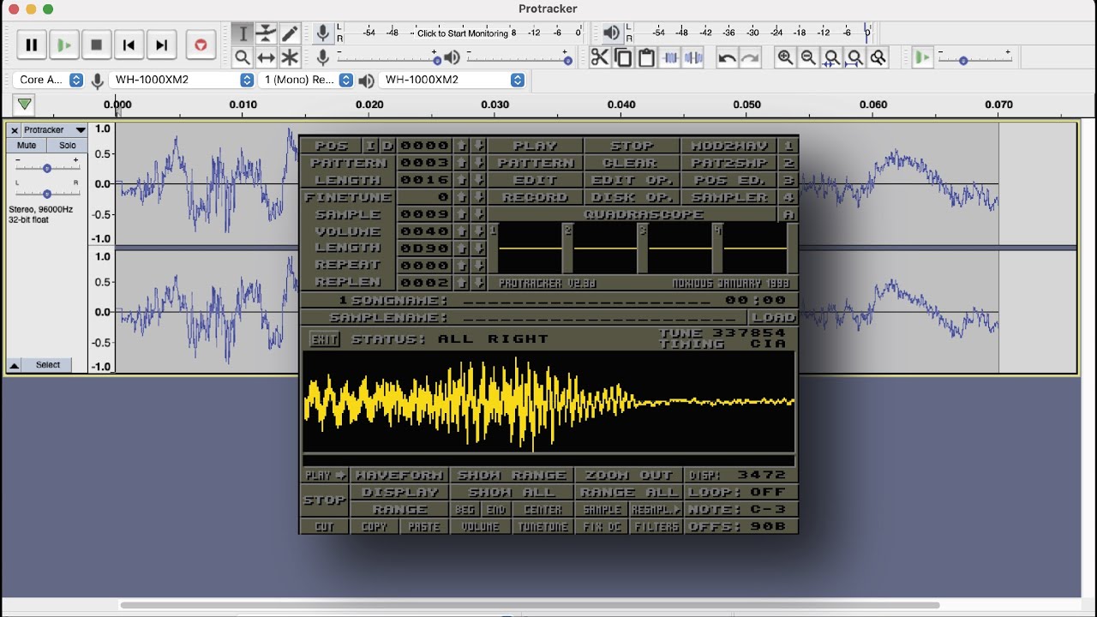This screenshot has height=617, width=1097.
Task: Undo the last action
Action: pyautogui.click(x=727, y=57)
